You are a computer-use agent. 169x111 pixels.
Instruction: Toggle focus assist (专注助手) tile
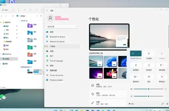point(149,65)
